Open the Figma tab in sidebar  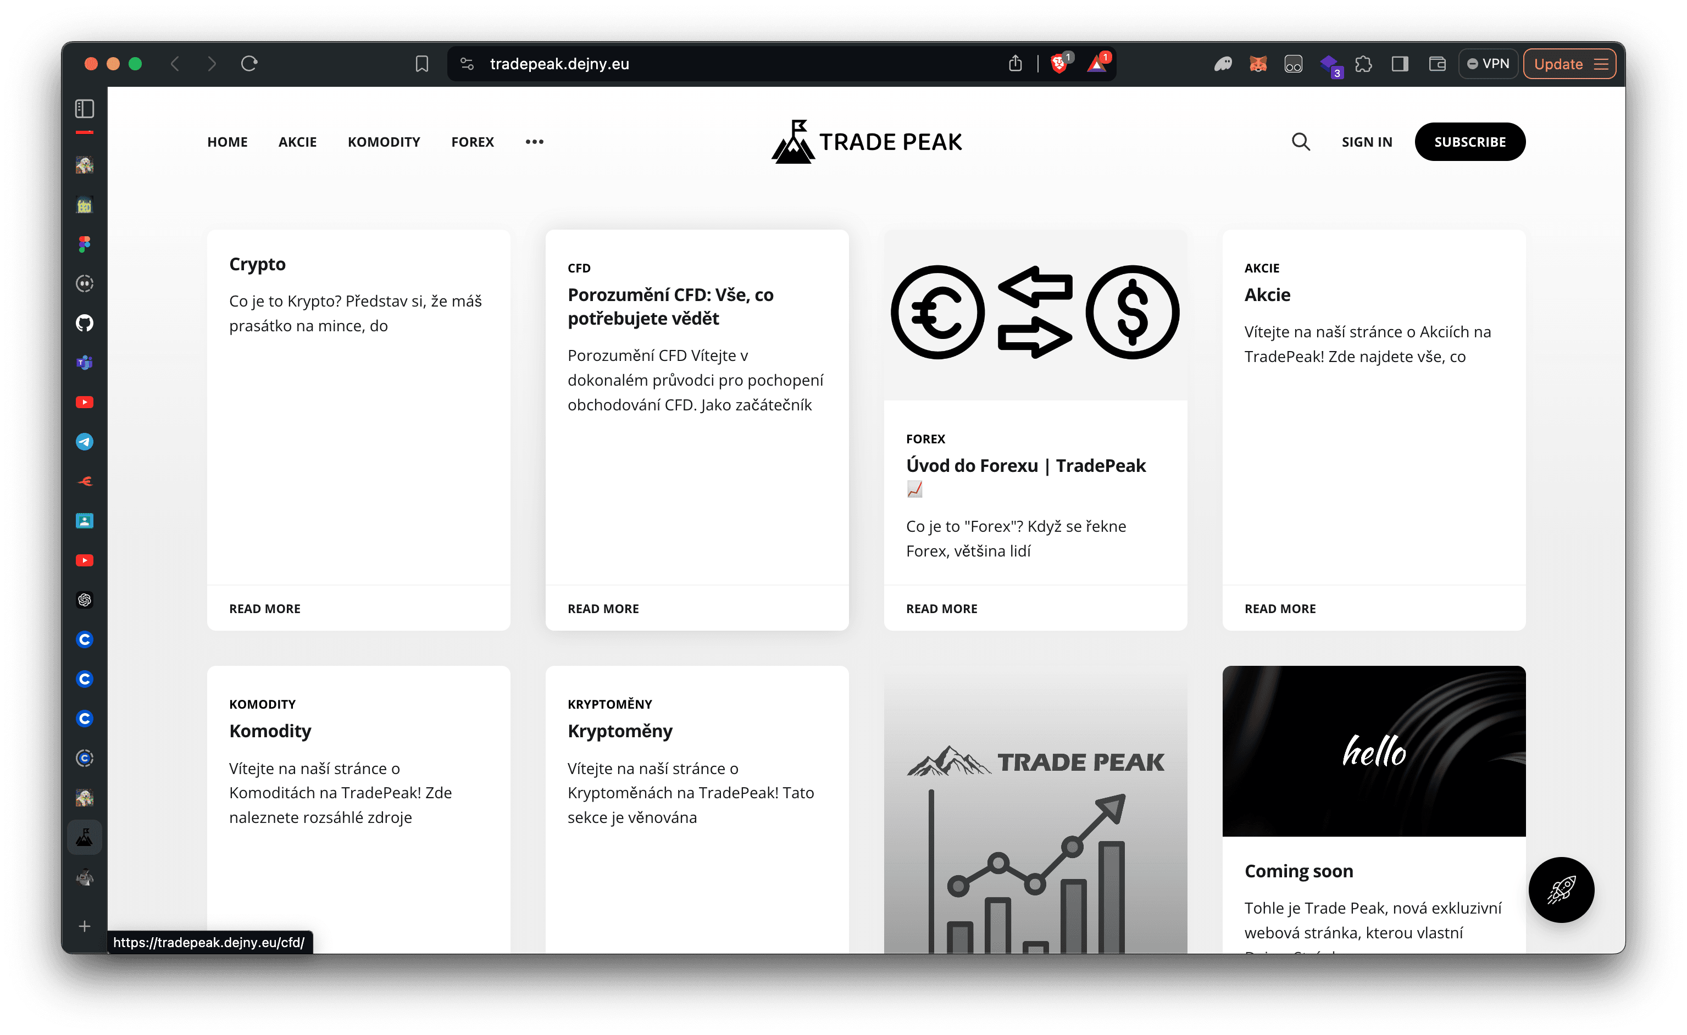[x=84, y=244]
